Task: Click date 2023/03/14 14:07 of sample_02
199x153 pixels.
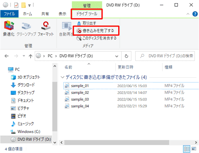Action: [132, 93]
